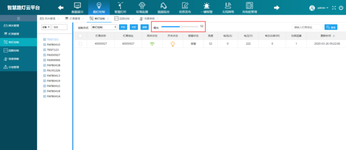
Task: Open the 数据展示 data display module
Action: point(77,7)
